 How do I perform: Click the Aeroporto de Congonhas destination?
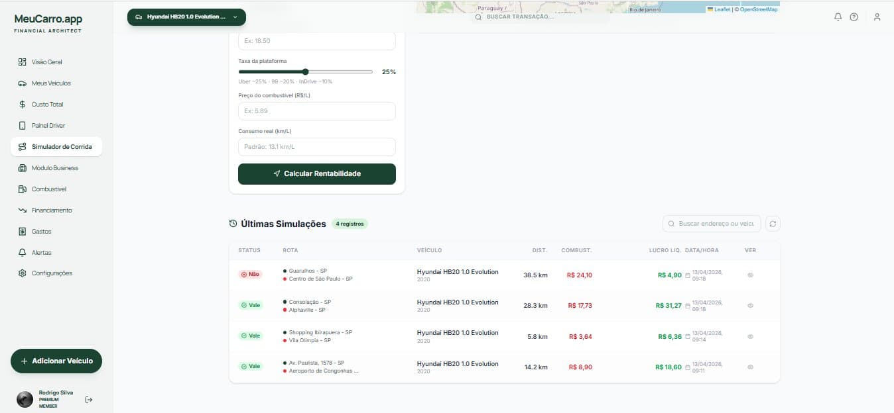tap(324, 371)
